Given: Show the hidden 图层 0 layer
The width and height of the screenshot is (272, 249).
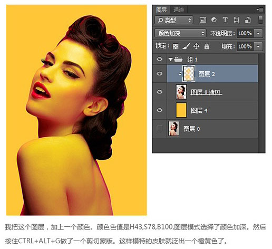Looking at the screenshot, I should pos(159,128).
